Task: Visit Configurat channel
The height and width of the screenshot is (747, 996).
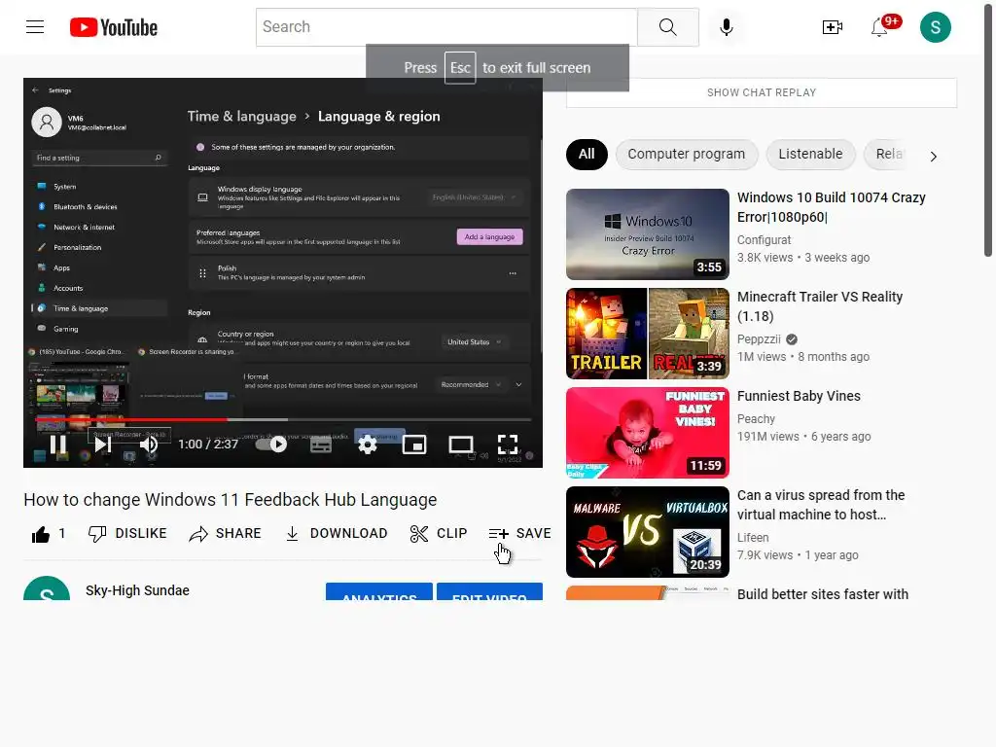Action: (765, 240)
